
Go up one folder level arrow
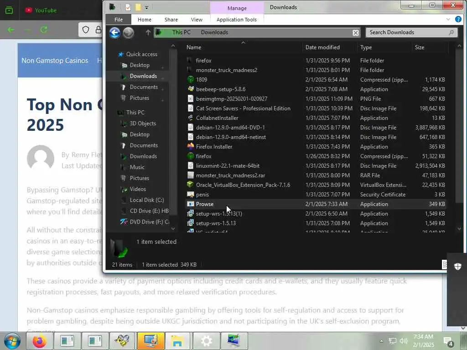tap(148, 32)
